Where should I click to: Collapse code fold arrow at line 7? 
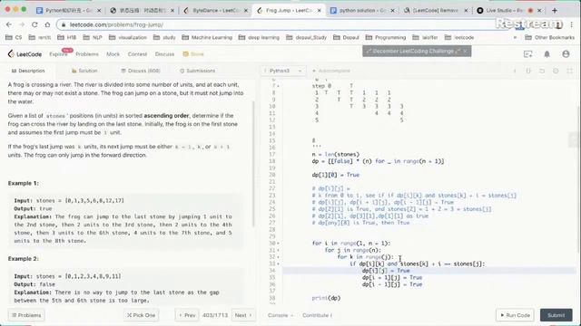[279, 86]
